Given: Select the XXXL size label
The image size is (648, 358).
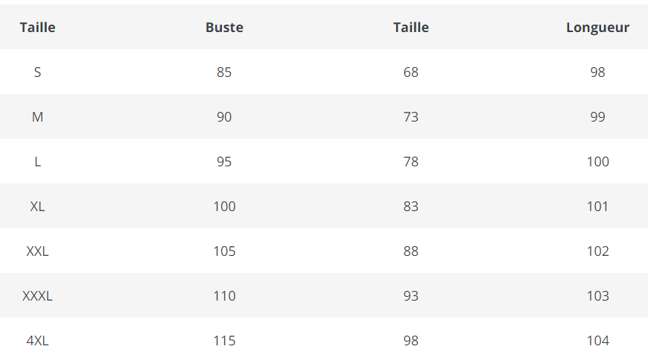Looking at the screenshot, I should pyautogui.click(x=37, y=296).
